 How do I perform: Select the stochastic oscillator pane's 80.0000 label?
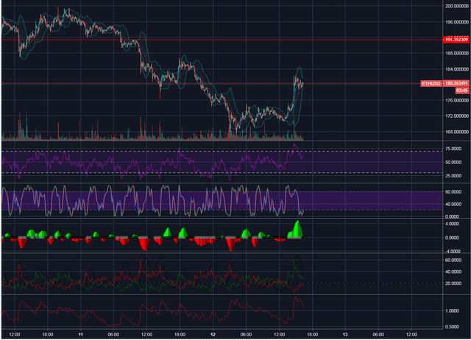[453, 191]
